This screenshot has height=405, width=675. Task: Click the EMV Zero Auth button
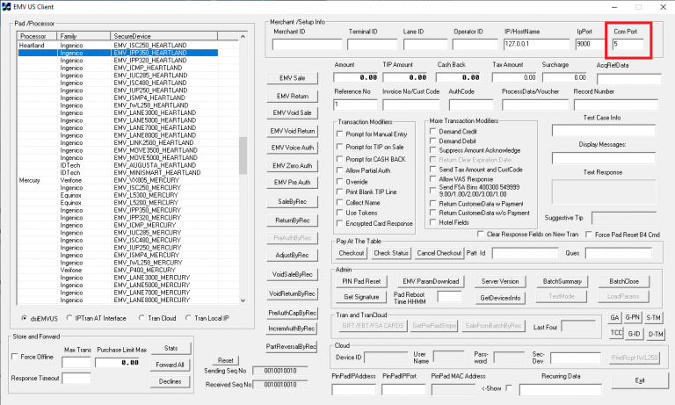293,166
